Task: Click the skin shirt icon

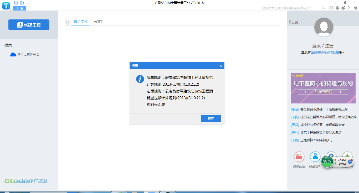Action: click(355, 8)
